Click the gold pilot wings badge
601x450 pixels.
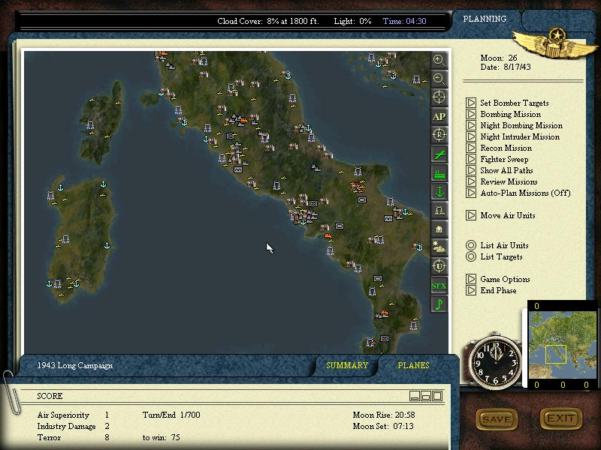[x=555, y=43]
